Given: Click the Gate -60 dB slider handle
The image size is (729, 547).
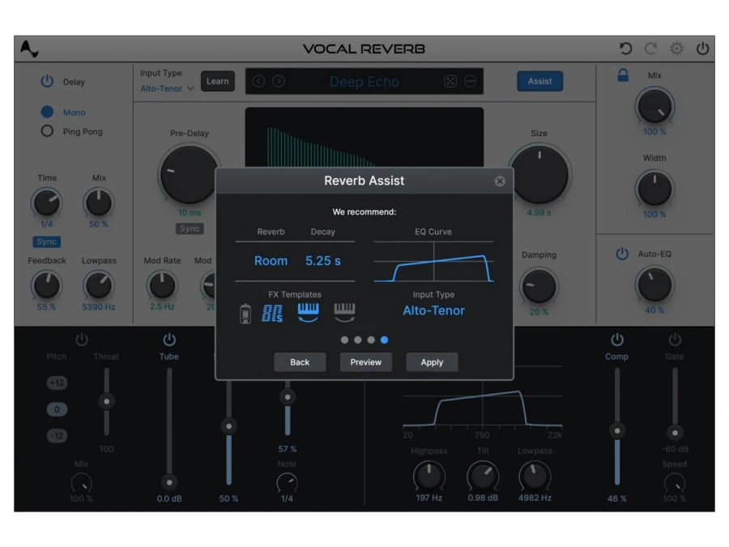Looking at the screenshot, I should tap(675, 433).
